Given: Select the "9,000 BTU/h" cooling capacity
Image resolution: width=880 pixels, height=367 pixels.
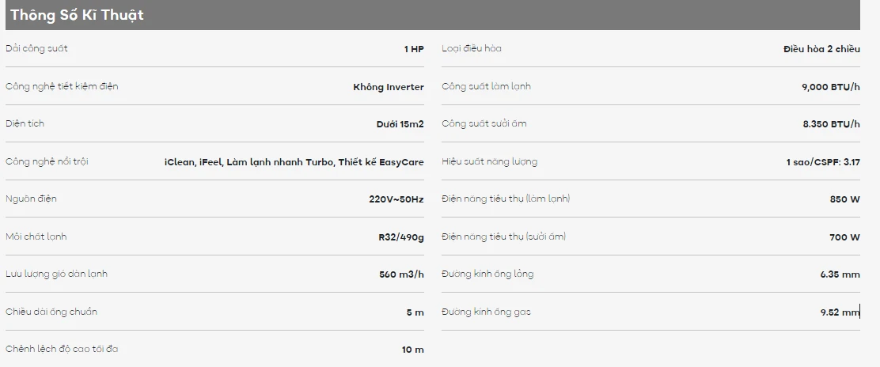Looking at the screenshot, I should click(830, 87).
